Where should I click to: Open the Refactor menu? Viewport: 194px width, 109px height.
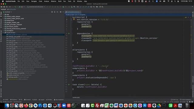tap(54, 1)
